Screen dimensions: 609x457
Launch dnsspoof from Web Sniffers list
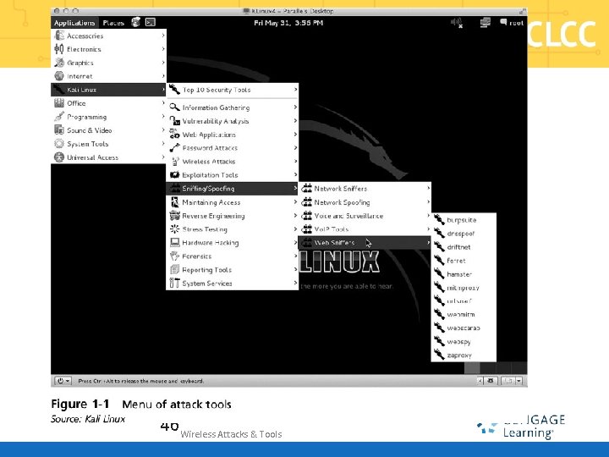(x=464, y=234)
